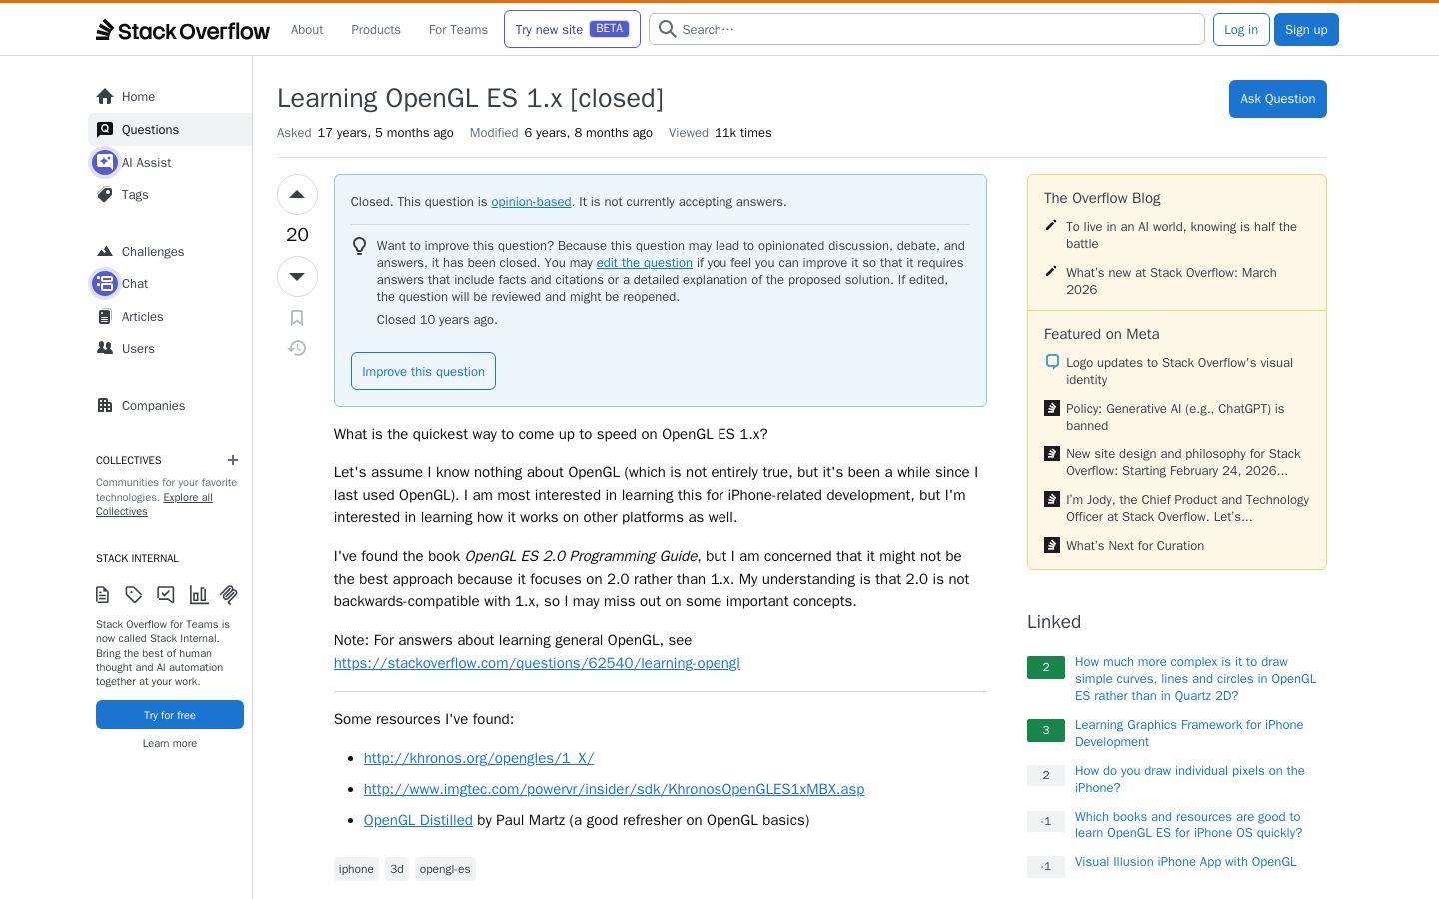1439x899 pixels.
Task: Add a collective with the plus icon
Action: pyautogui.click(x=233, y=460)
